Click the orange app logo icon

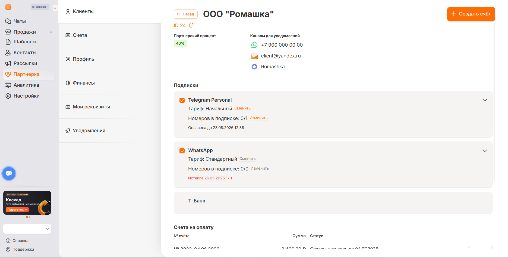(x=8, y=7)
